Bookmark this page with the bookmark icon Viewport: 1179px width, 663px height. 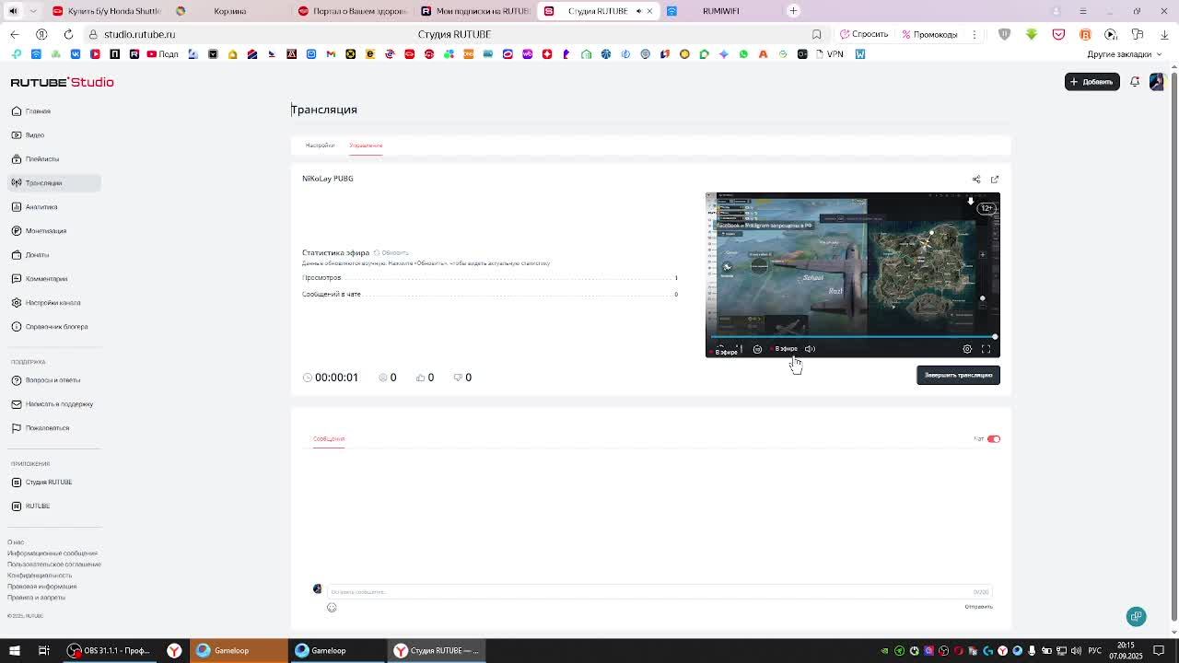pyautogui.click(x=816, y=34)
